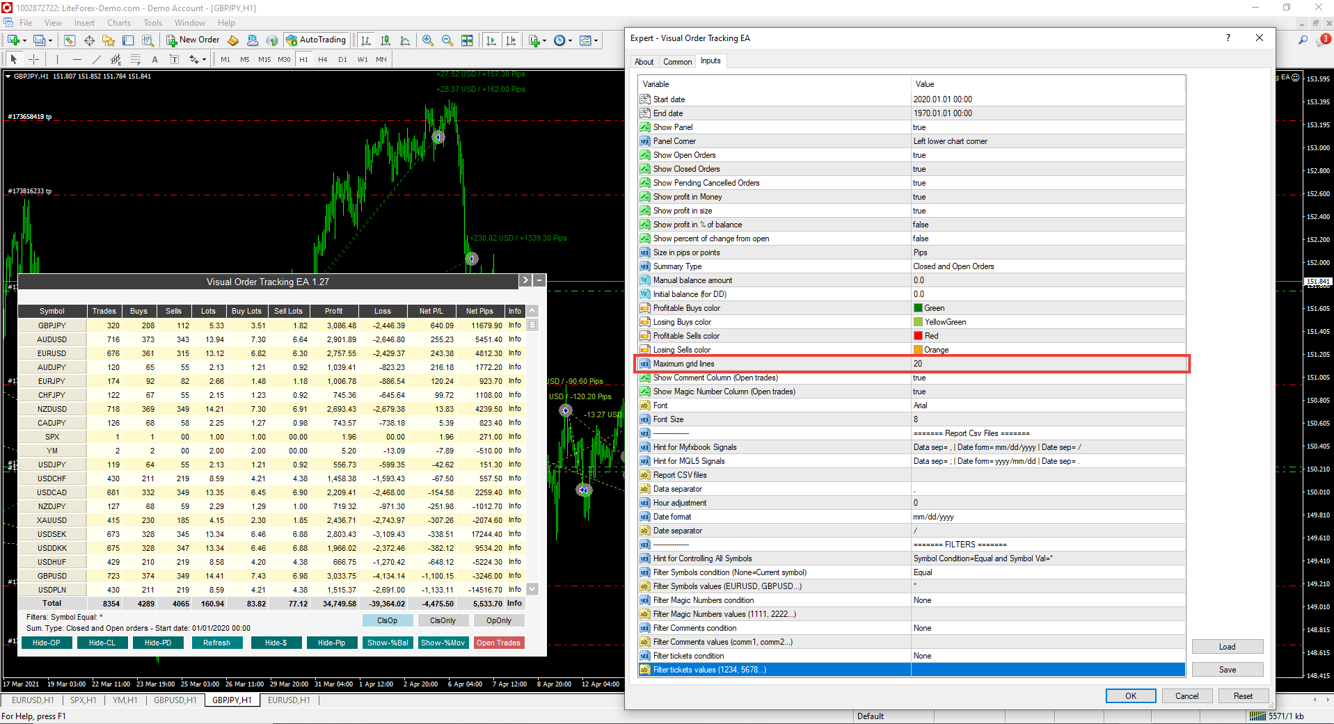The width and height of the screenshot is (1334, 724).
Task: Toggle the Terminal window icon
Action: click(x=128, y=40)
